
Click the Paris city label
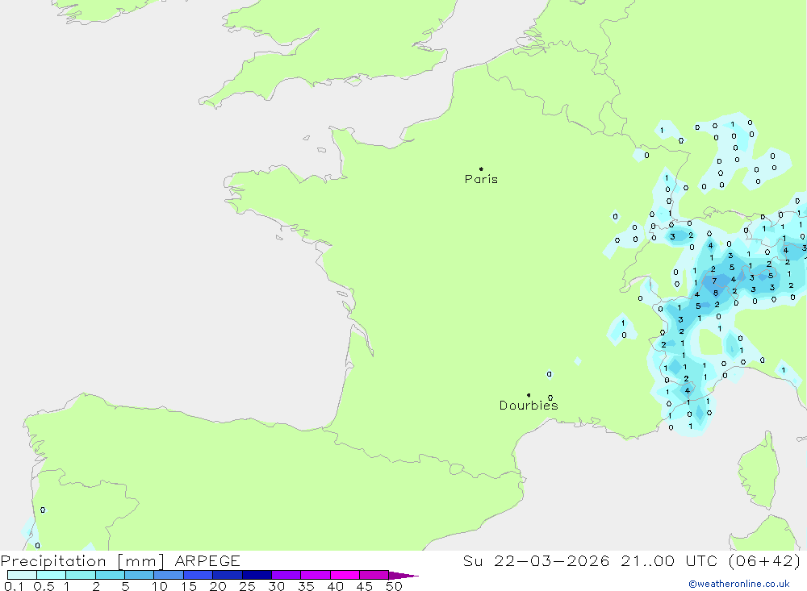[x=481, y=179]
